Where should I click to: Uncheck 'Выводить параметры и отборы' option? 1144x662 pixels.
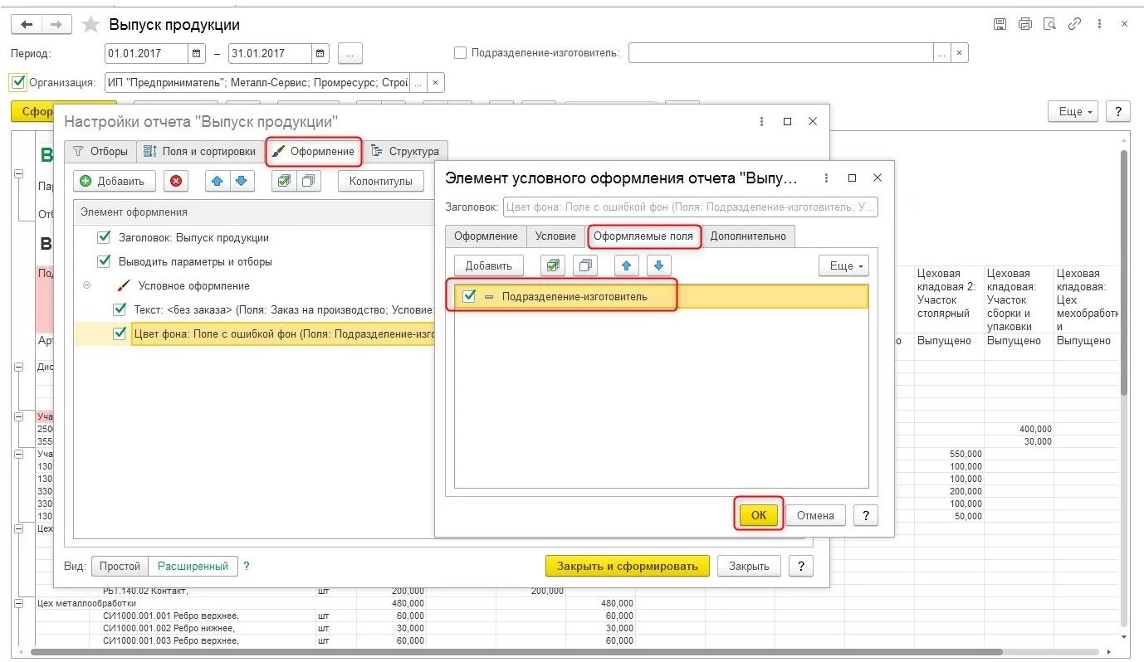pos(104,261)
